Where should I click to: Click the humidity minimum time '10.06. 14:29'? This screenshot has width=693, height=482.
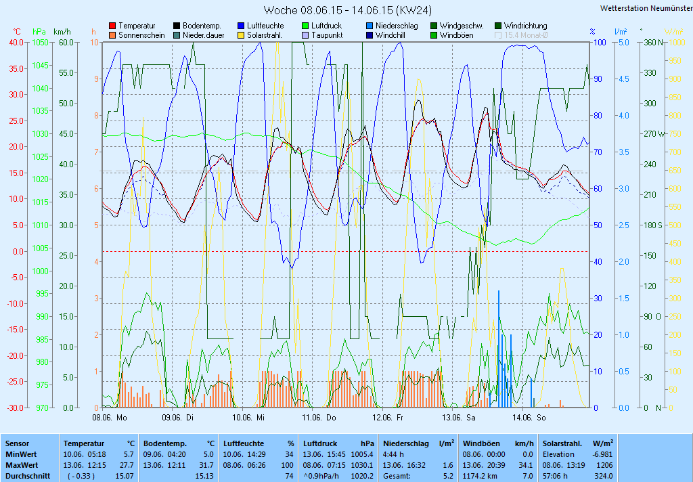tap(244, 454)
